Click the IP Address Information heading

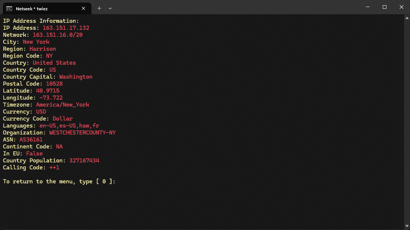pyautogui.click(x=41, y=21)
